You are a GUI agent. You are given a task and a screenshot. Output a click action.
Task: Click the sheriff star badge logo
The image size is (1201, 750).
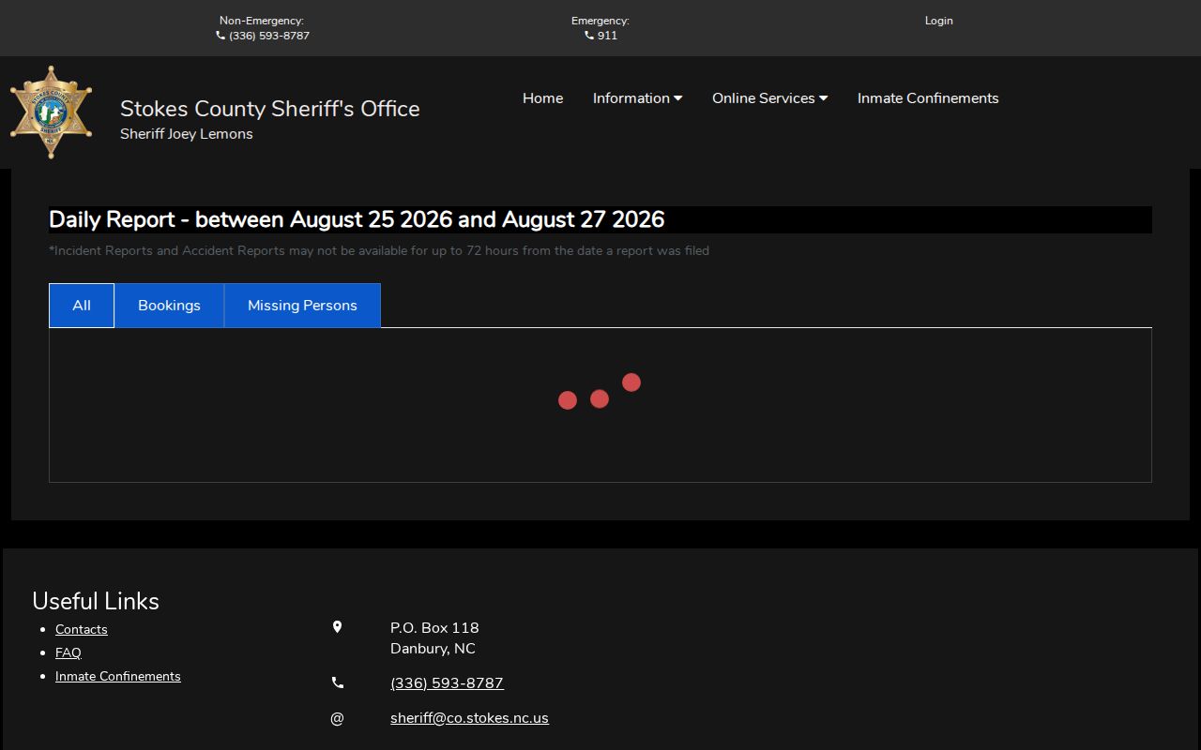(x=51, y=112)
